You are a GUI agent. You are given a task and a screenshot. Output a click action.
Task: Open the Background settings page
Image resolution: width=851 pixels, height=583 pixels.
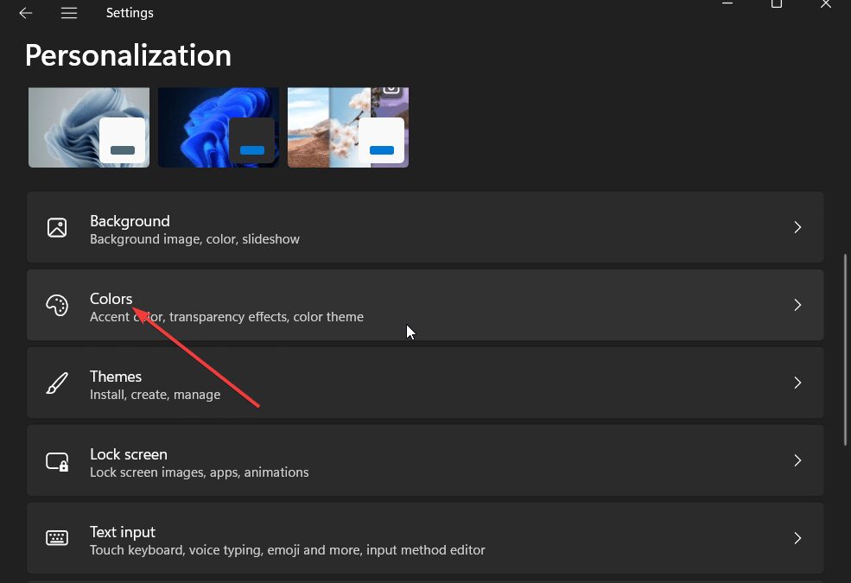(x=425, y=227)
